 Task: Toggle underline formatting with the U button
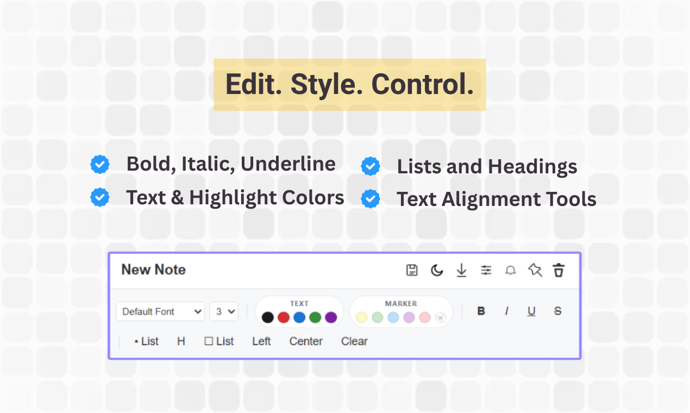click(x=531, y=311)
